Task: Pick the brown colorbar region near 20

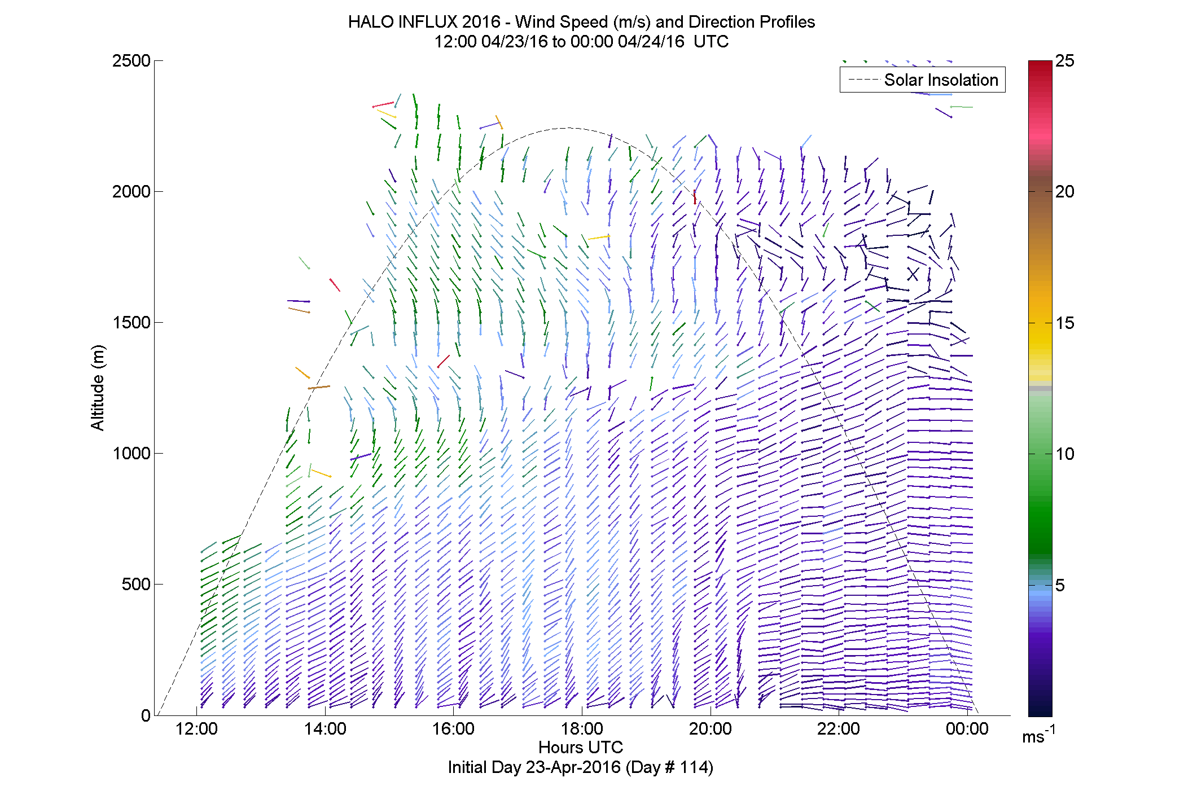Action: pos(1040,192)
